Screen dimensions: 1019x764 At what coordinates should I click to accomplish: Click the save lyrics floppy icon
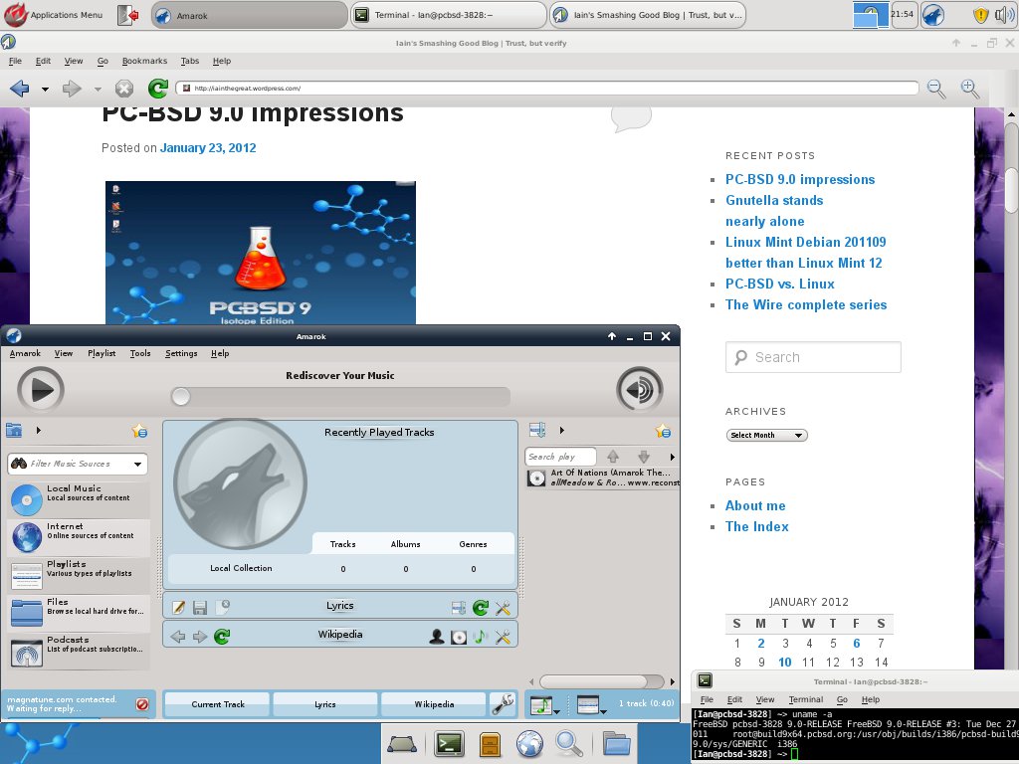pyautogui.click(x=199, y=607)
